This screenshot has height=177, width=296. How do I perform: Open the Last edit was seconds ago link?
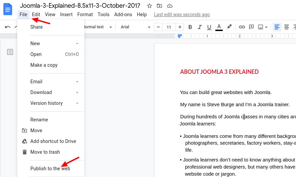[x=182, y=14]
